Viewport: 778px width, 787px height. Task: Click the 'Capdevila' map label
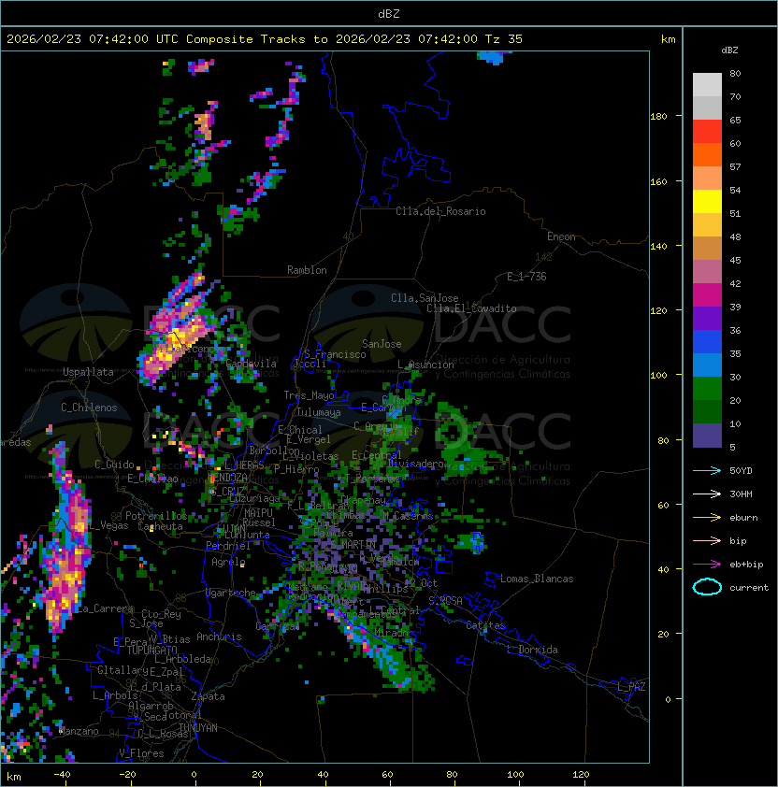coord(251,364)
